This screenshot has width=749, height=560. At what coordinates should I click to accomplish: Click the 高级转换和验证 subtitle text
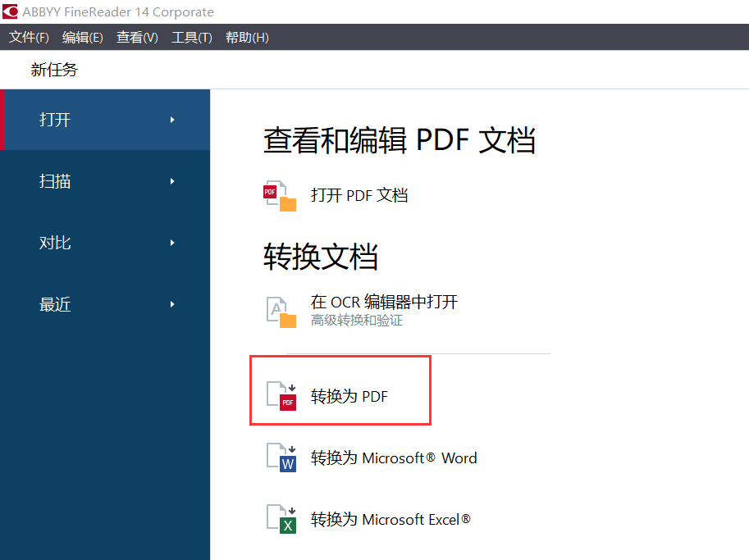coord(357,321)
